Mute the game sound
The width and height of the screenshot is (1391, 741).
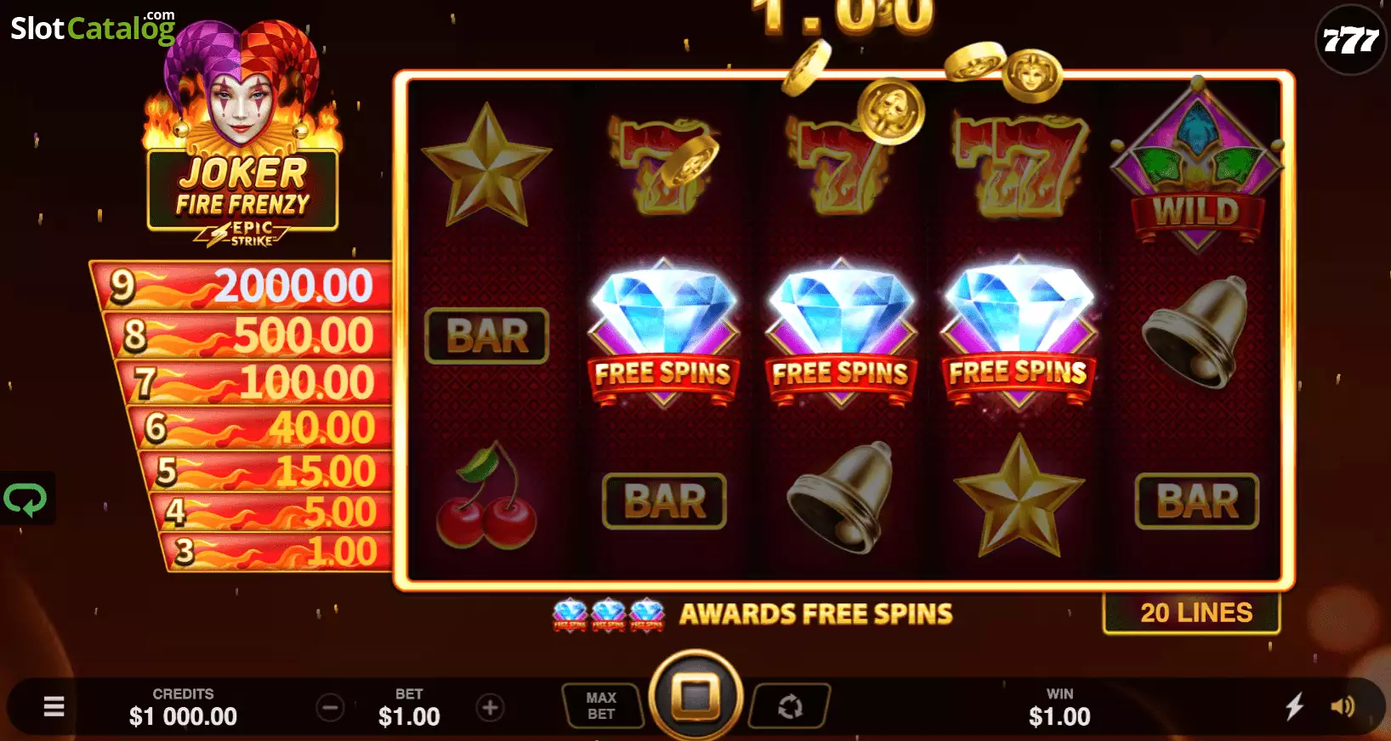(x=1343, y=706)
